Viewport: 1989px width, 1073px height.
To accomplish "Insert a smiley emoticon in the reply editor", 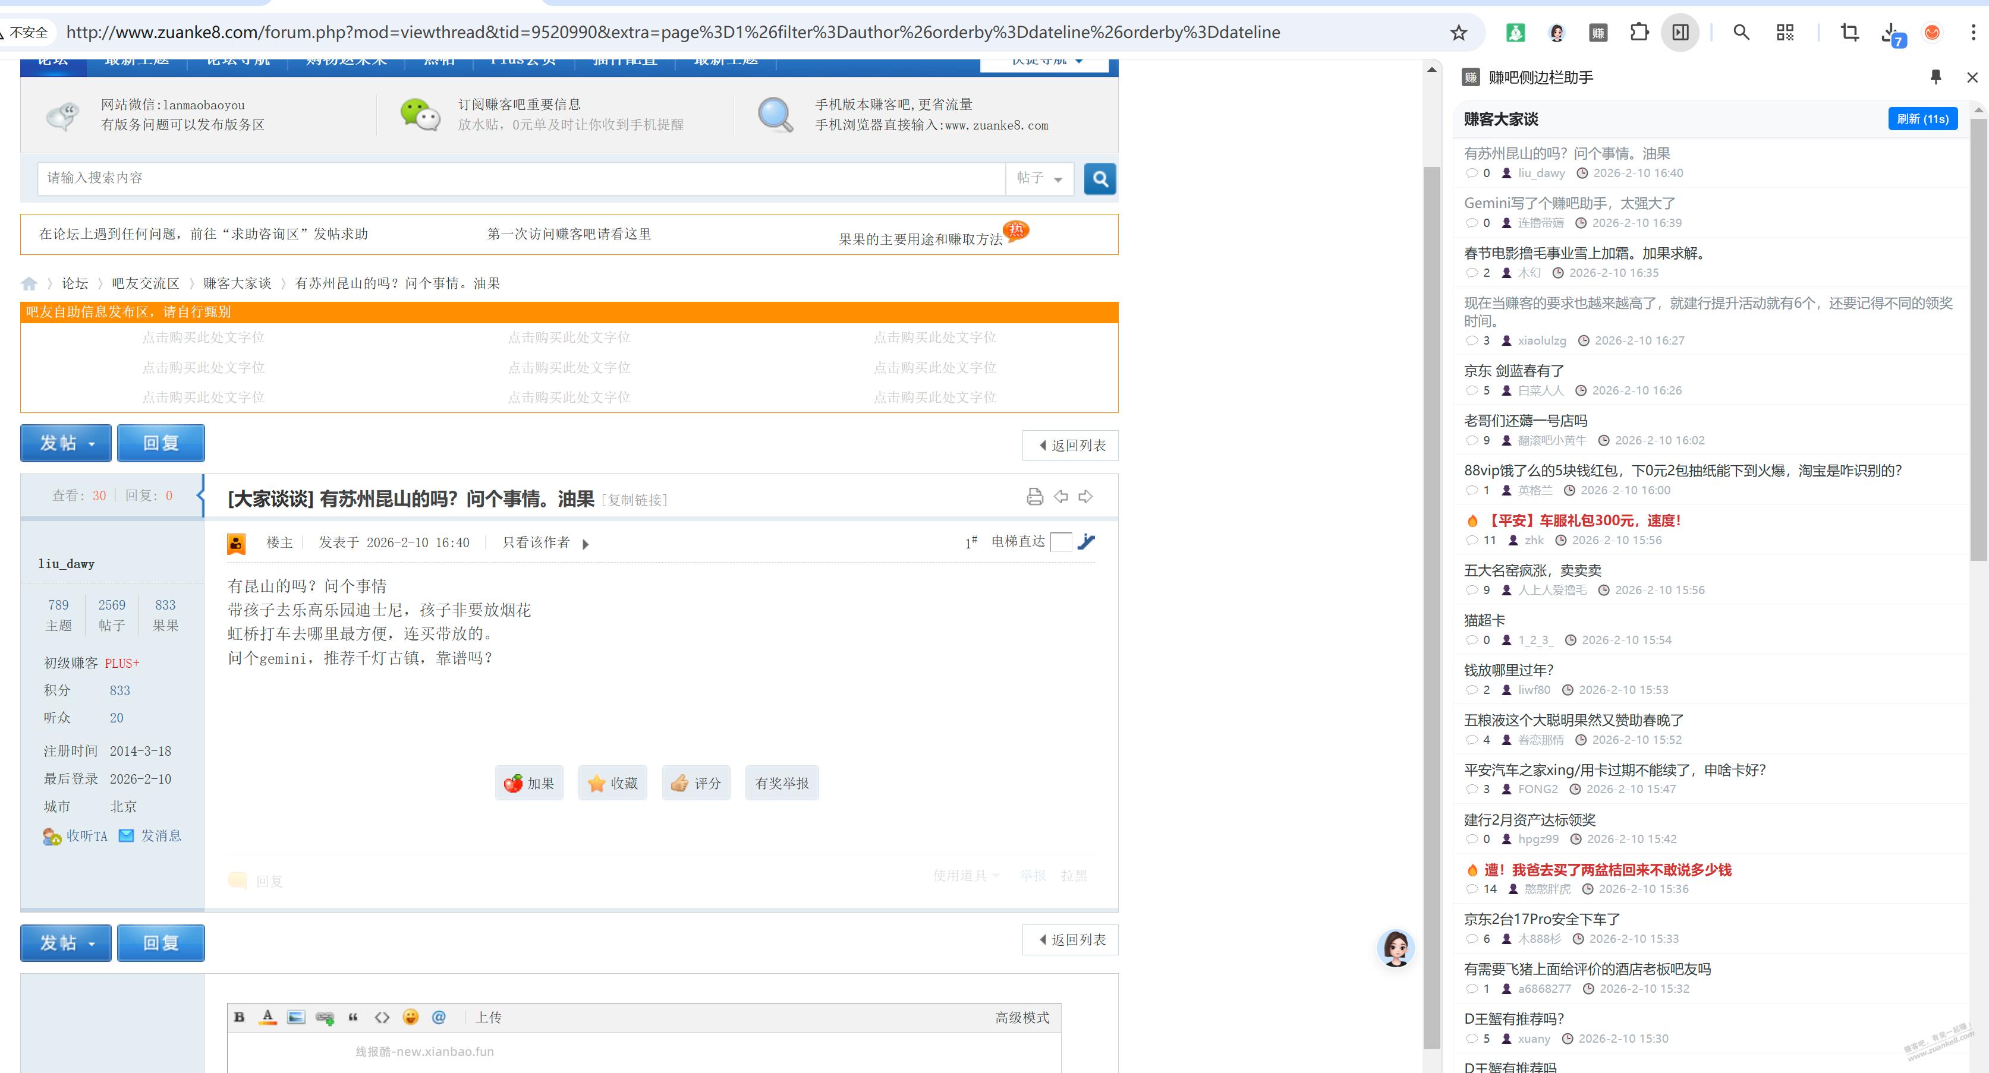I will tap(410, 1017).
